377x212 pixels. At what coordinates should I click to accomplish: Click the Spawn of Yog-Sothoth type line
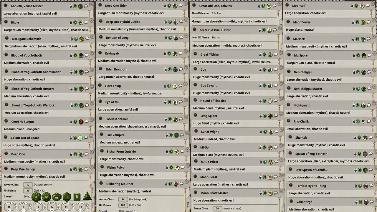click(328, 161)
